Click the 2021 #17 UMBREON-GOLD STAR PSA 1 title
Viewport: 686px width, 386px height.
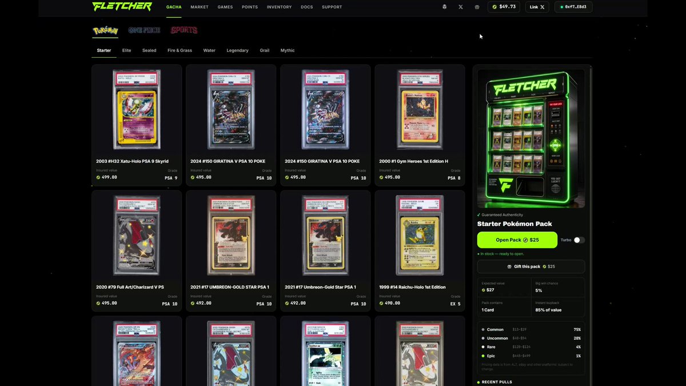click(230, 287)
